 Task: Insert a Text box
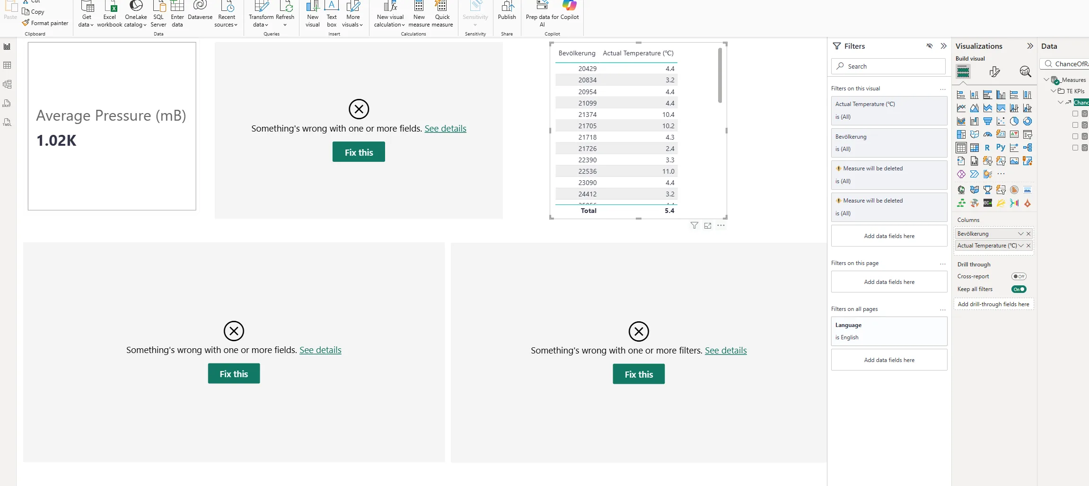click(332, 14)
